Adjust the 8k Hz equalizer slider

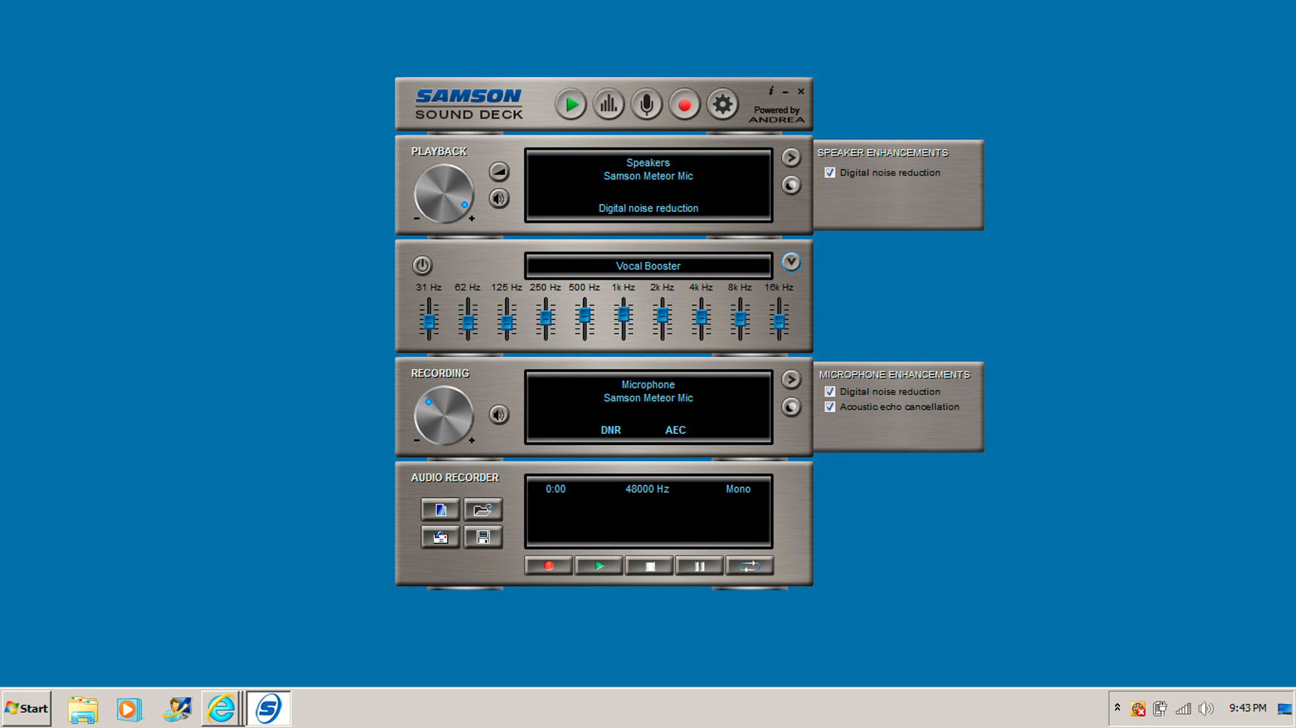tap(740, 319)
